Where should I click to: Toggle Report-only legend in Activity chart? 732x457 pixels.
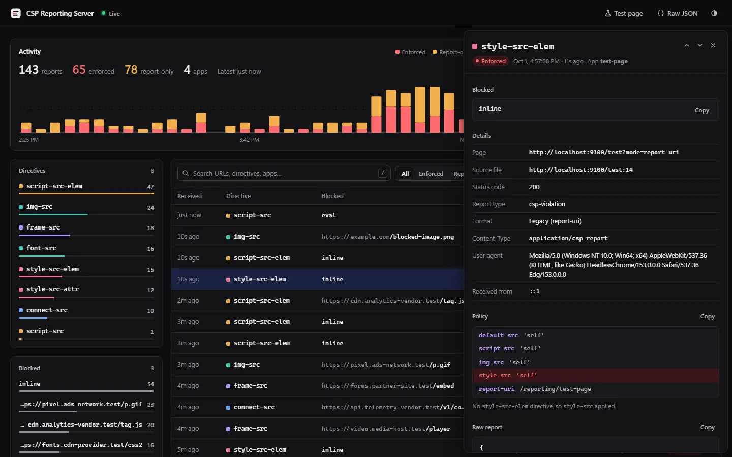448,52
